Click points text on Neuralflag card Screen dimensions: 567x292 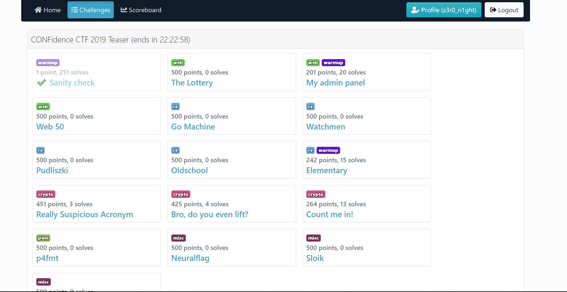coord(200,248)
